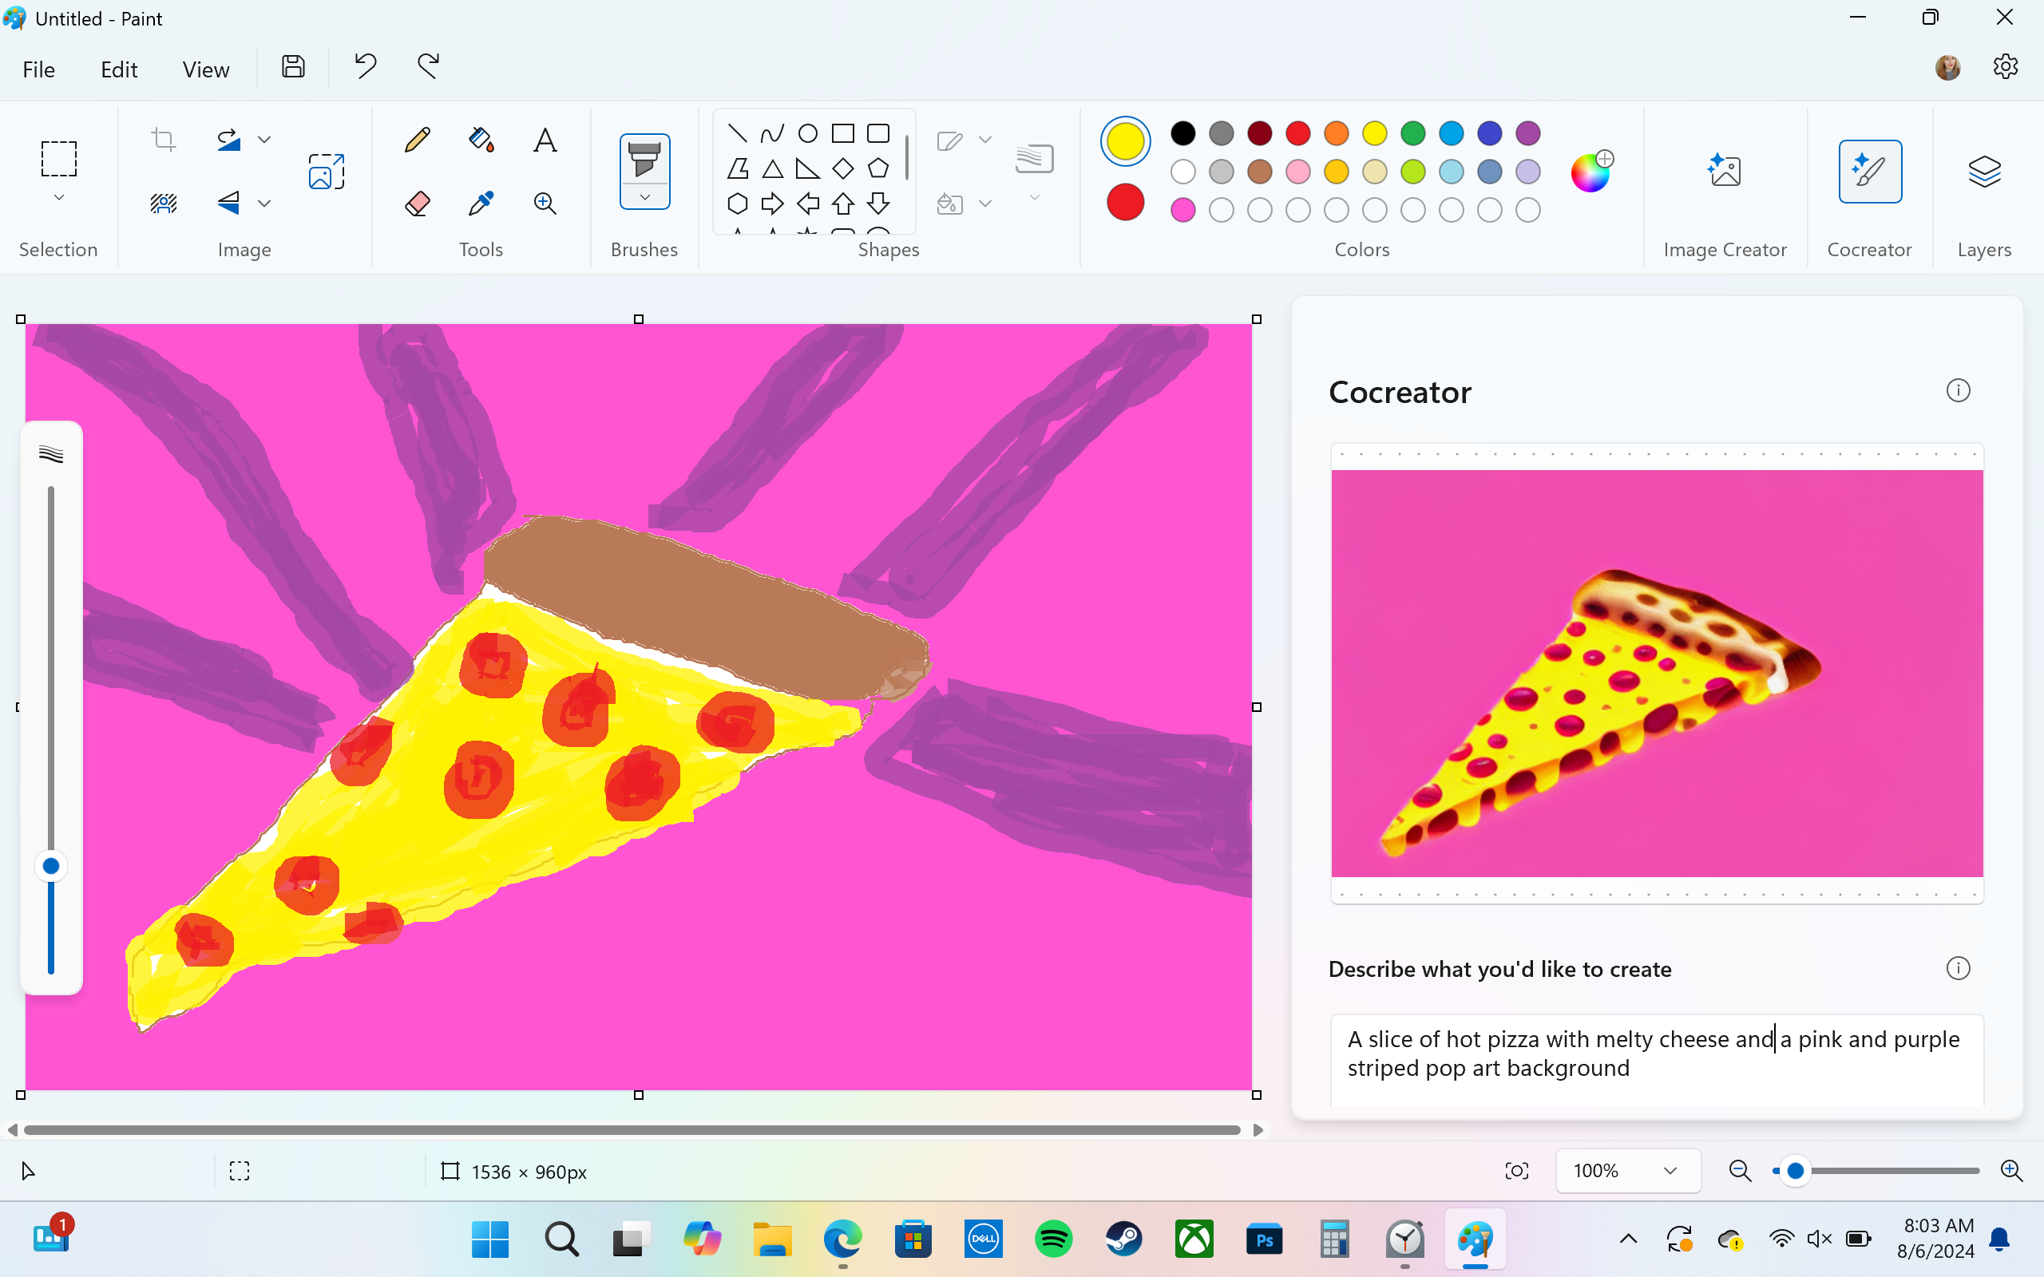Select the Text tool
This screenshot has width=2044, height=1277.
[x=545, y=138]
